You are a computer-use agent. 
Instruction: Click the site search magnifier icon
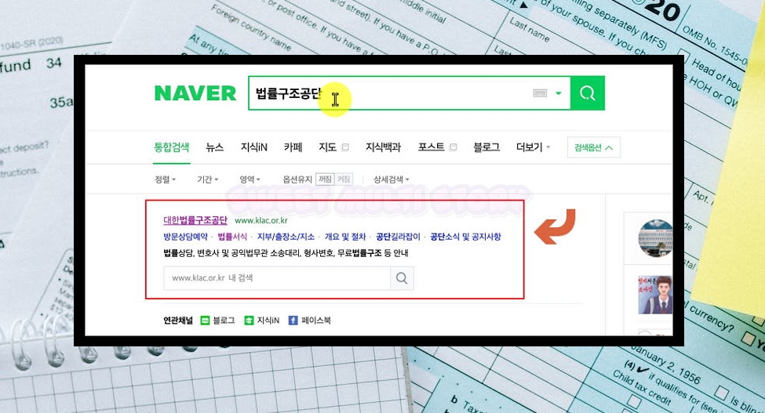click(x=402, y=278)
